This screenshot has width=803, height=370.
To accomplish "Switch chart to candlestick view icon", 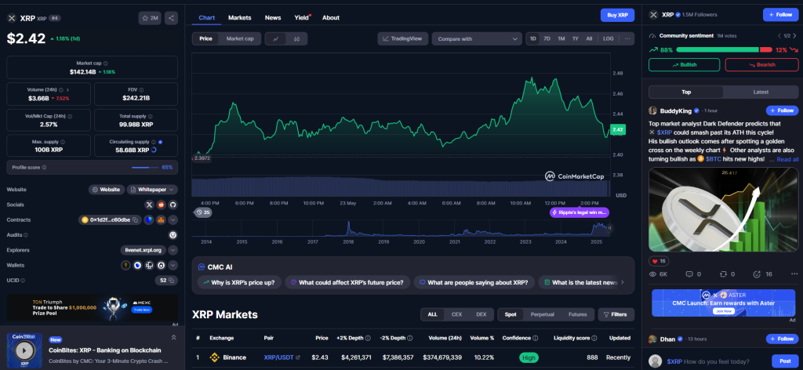I will [x=296, y=38].
